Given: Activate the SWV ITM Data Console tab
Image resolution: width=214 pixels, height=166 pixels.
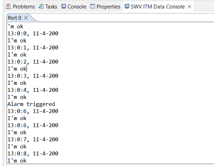Looking at the screenshot, I should tap(157, 6).
